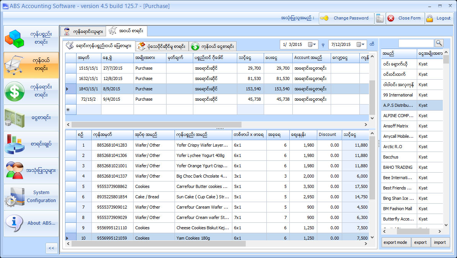The height and width of the screenshot is (258, 457).
Task: Select the green dollar cash purchase sub-tab
Action: 212,46
